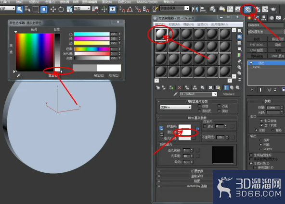Toggle Backlight icon in Material Editor
This screenshot has width=285, height=204.
[240, 37]
